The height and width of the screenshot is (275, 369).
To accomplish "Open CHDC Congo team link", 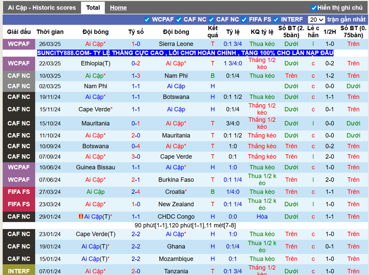I will point(176,217).
